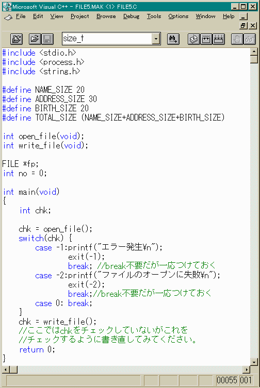Open the application system menu in title bar
Screen dimensions: 260x388
[x=7, y=7]
